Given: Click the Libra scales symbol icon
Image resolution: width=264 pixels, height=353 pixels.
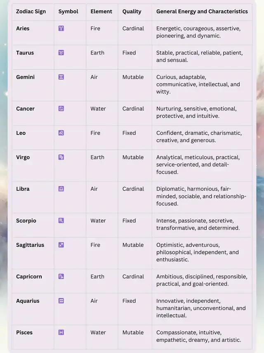Looking at the screenshot, I should coord(61,189).
